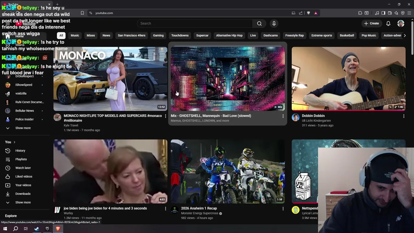Screen dimensions: 414x233
Task: Open the Leo AI sparkle icon
Action: pos(396,13)
